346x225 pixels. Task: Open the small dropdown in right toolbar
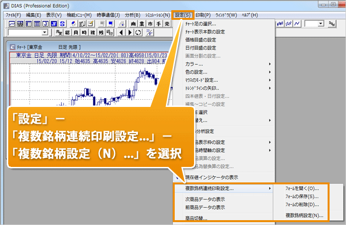pyautogui.click(x=320, y=24)
